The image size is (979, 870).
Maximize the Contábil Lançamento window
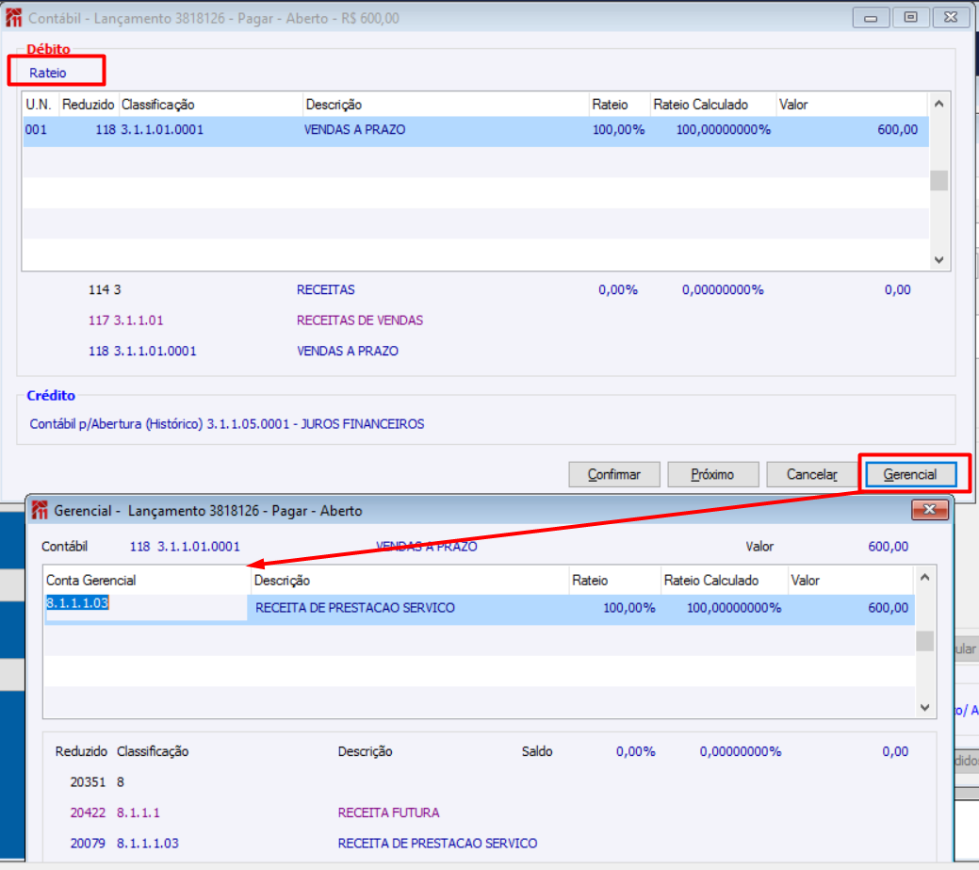(911, 18)
